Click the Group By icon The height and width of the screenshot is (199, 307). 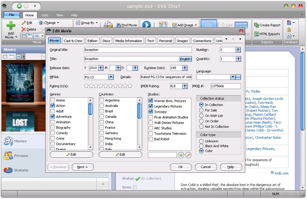click(78, 23)
